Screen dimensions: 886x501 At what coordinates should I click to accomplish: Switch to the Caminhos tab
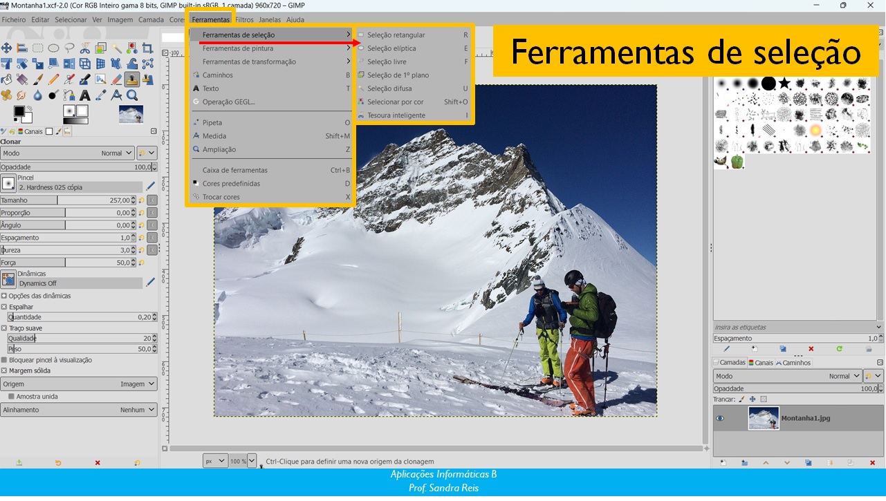tap(796, 363)
